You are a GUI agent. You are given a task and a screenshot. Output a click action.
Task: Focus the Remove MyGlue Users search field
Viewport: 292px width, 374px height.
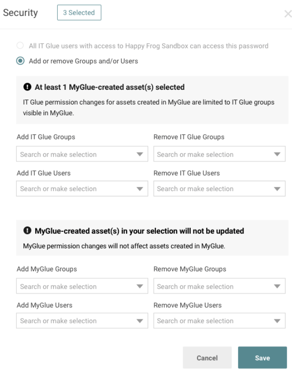pyautogui.click(x=219, y=321)
